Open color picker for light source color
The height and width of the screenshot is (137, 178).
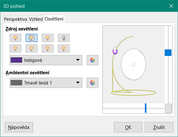click(93, 60)
